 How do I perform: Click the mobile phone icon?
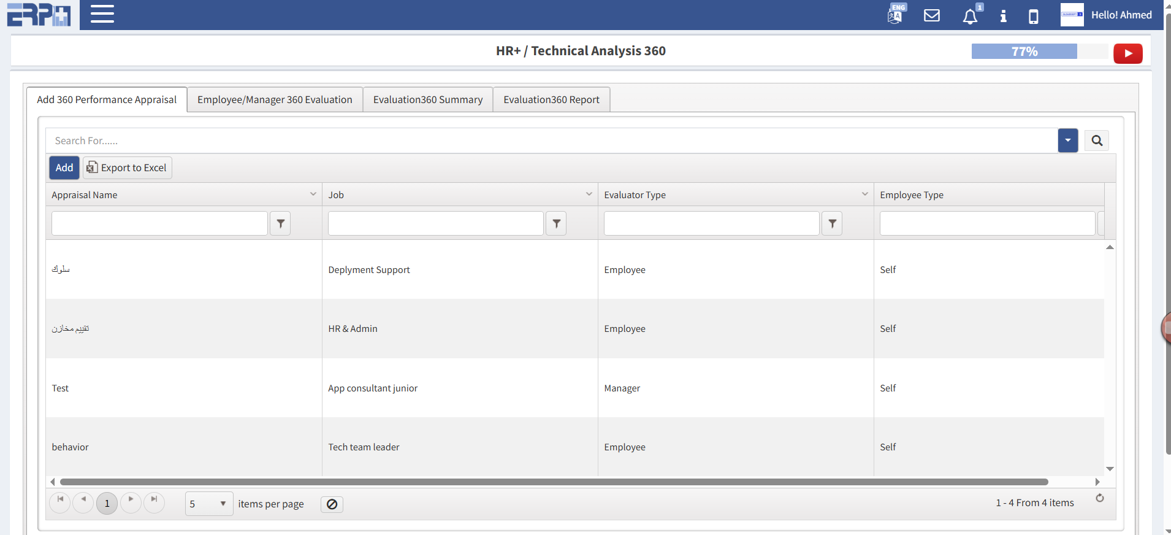coord(1033,16)
